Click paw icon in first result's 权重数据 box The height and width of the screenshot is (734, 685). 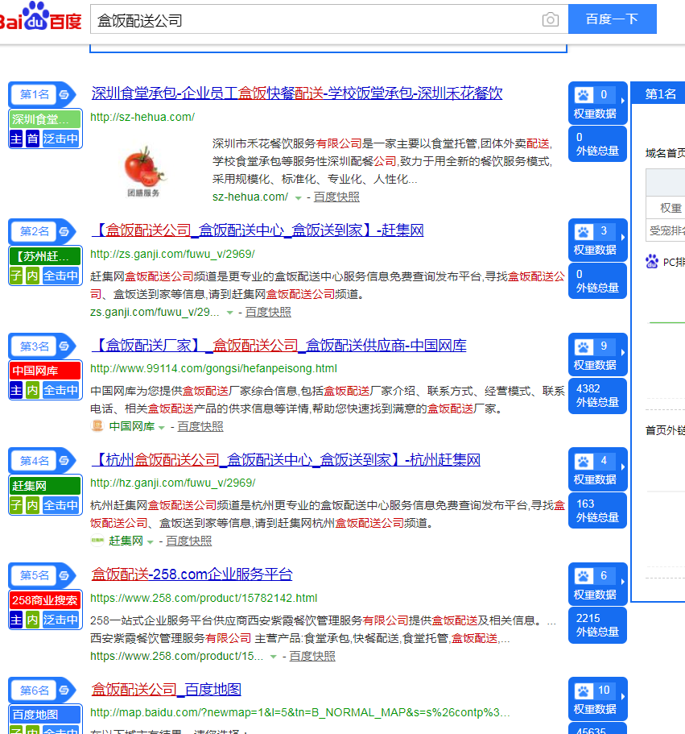tap(583, 95)
